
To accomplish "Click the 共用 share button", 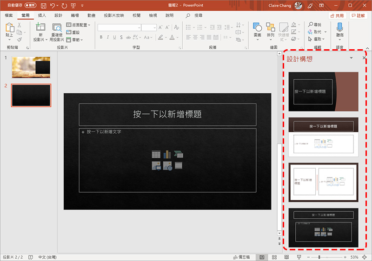I will tap(337, 16).
